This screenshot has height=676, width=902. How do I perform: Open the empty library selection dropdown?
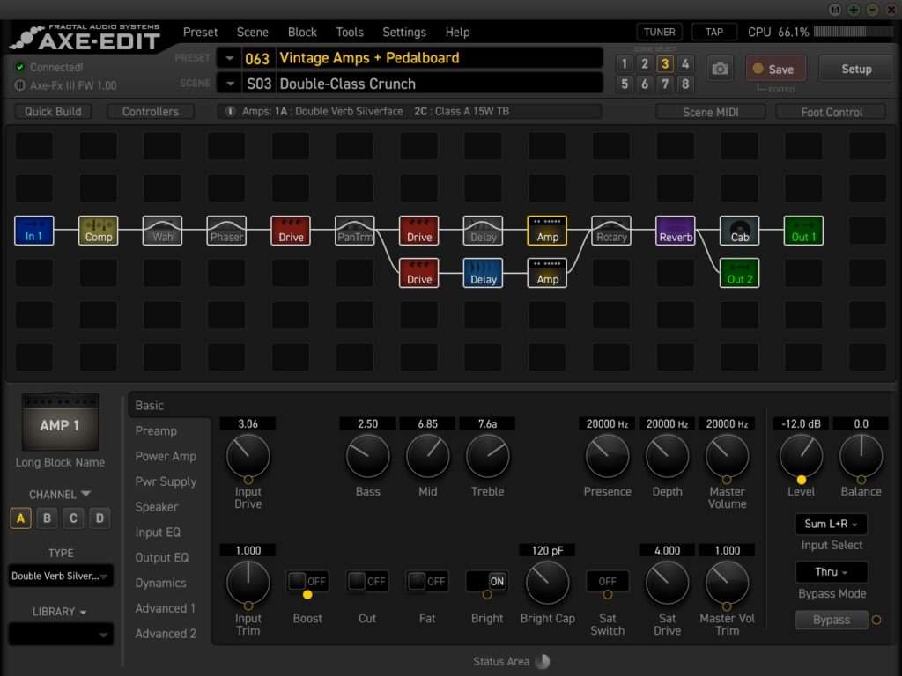click(x=61, y=635)
